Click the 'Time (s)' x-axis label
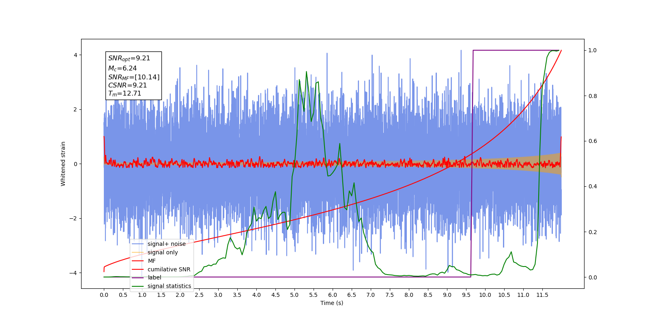The image size is (649, 324). (x=332, y=303)
